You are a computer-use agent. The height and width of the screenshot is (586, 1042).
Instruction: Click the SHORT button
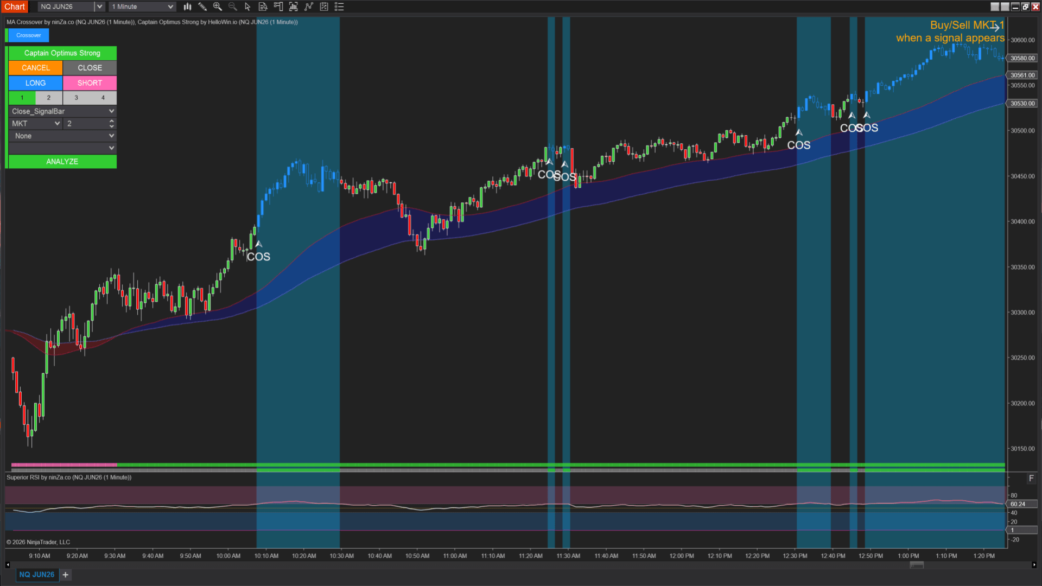(x=90, y=83)
